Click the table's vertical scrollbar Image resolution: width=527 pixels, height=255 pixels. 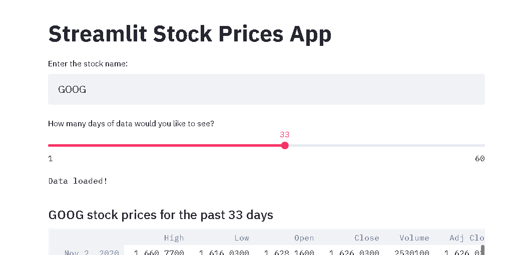click(x=482, y=250)
